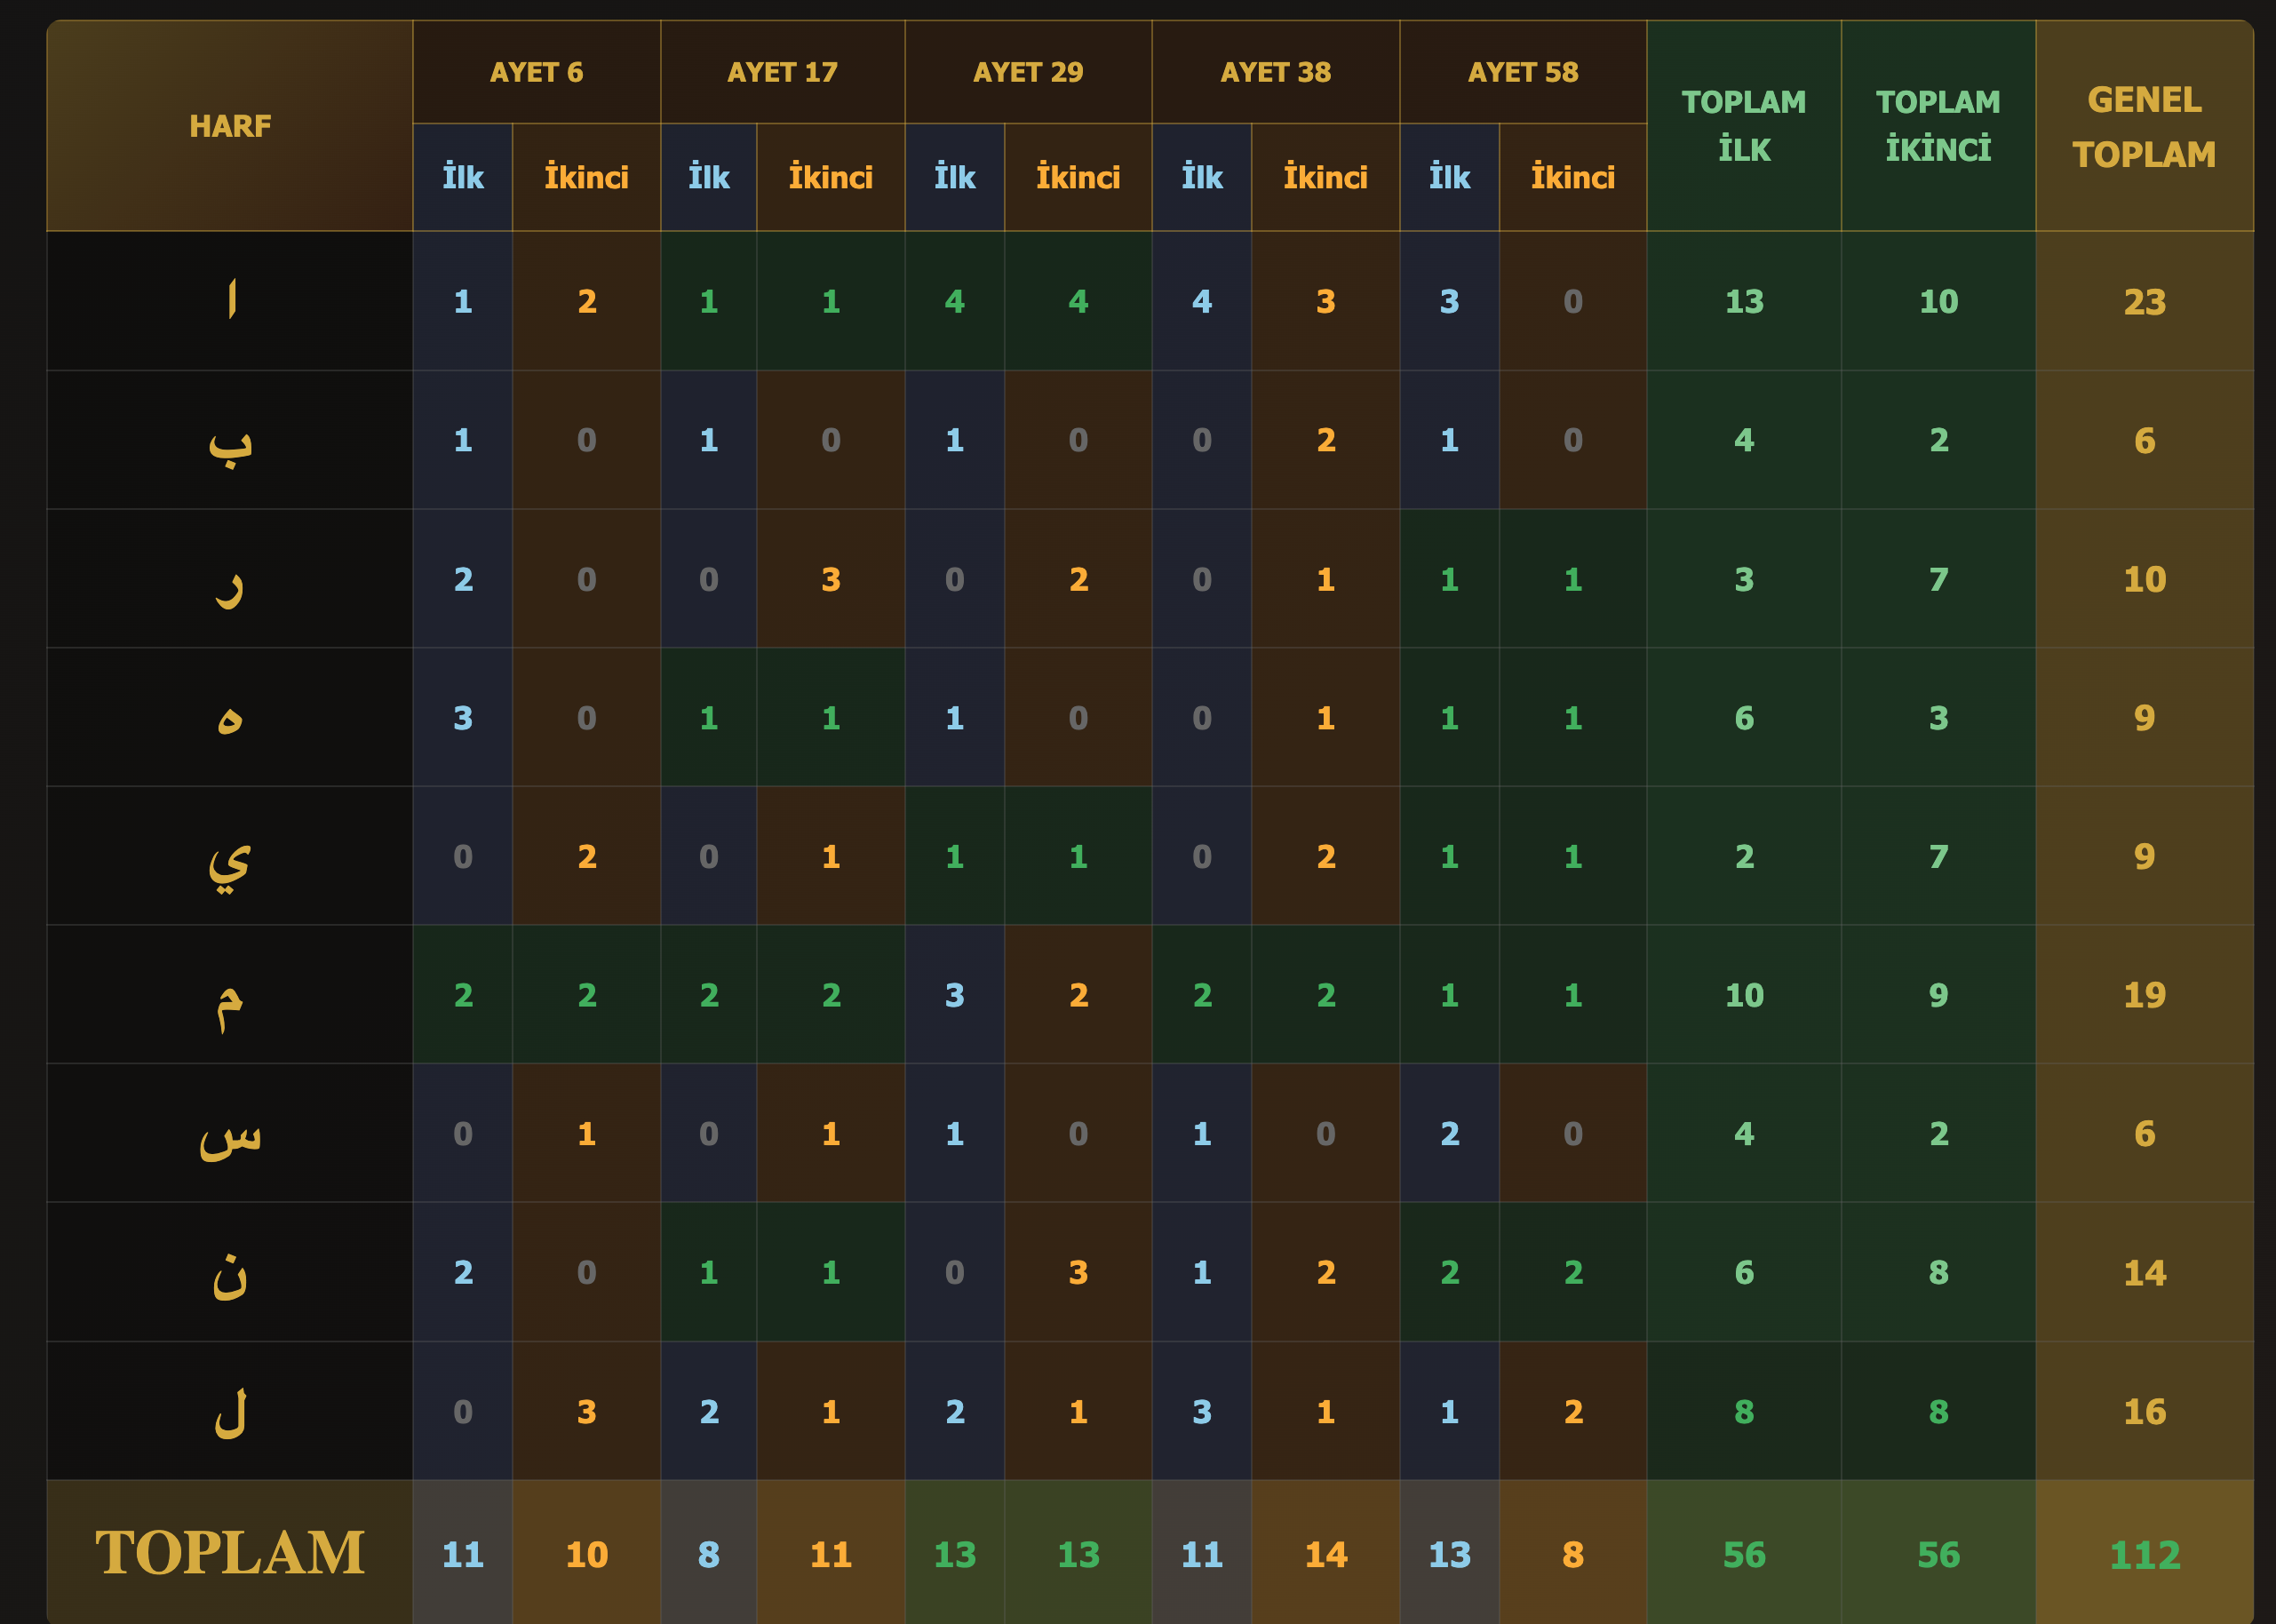The height and width of the screenshot is (1624, 2276).
Task: Click the AYET 58 column header
Action: [1522, 72]
